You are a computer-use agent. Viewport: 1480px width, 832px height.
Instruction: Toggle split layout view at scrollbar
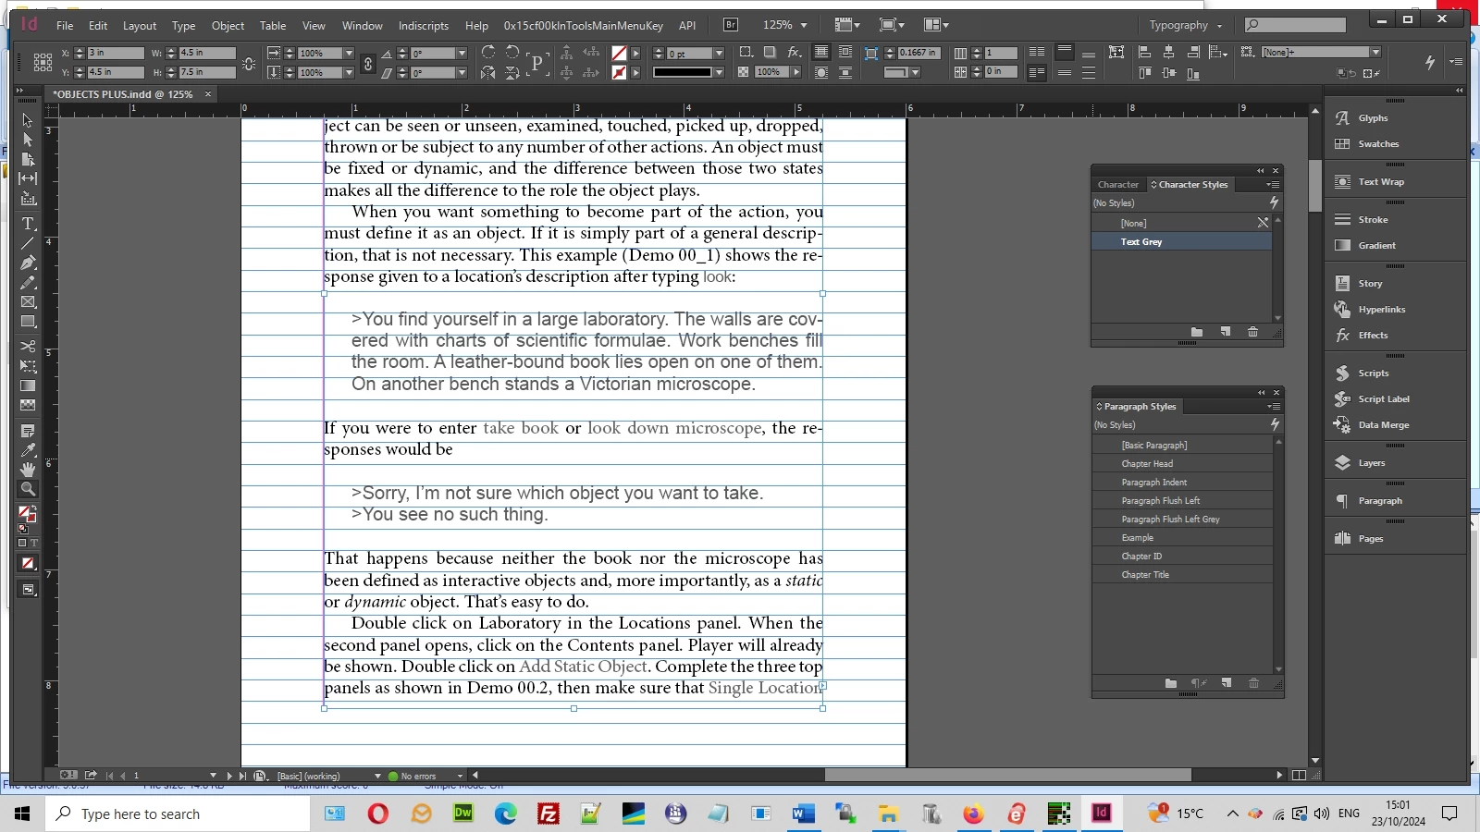click(x=1299, y=776)
